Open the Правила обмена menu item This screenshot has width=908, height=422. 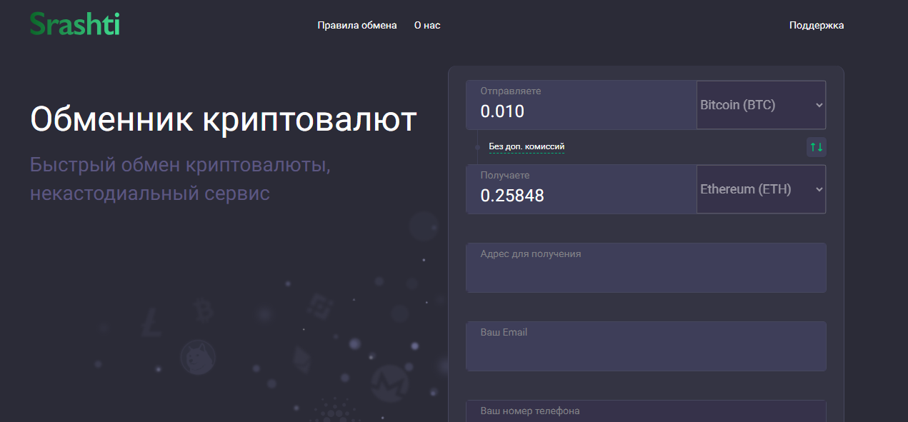coord(356,25)
